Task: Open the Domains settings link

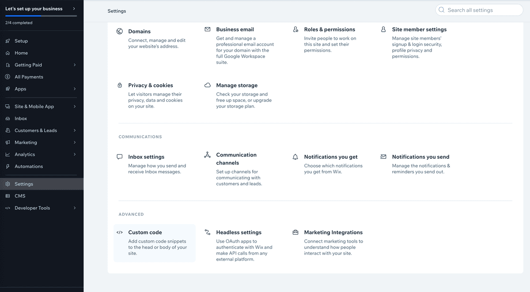Action: [140, 31]
